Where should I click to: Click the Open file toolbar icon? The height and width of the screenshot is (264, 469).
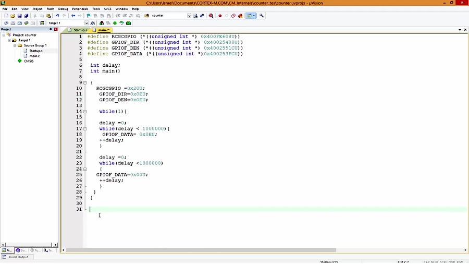(x=13, y=16)
